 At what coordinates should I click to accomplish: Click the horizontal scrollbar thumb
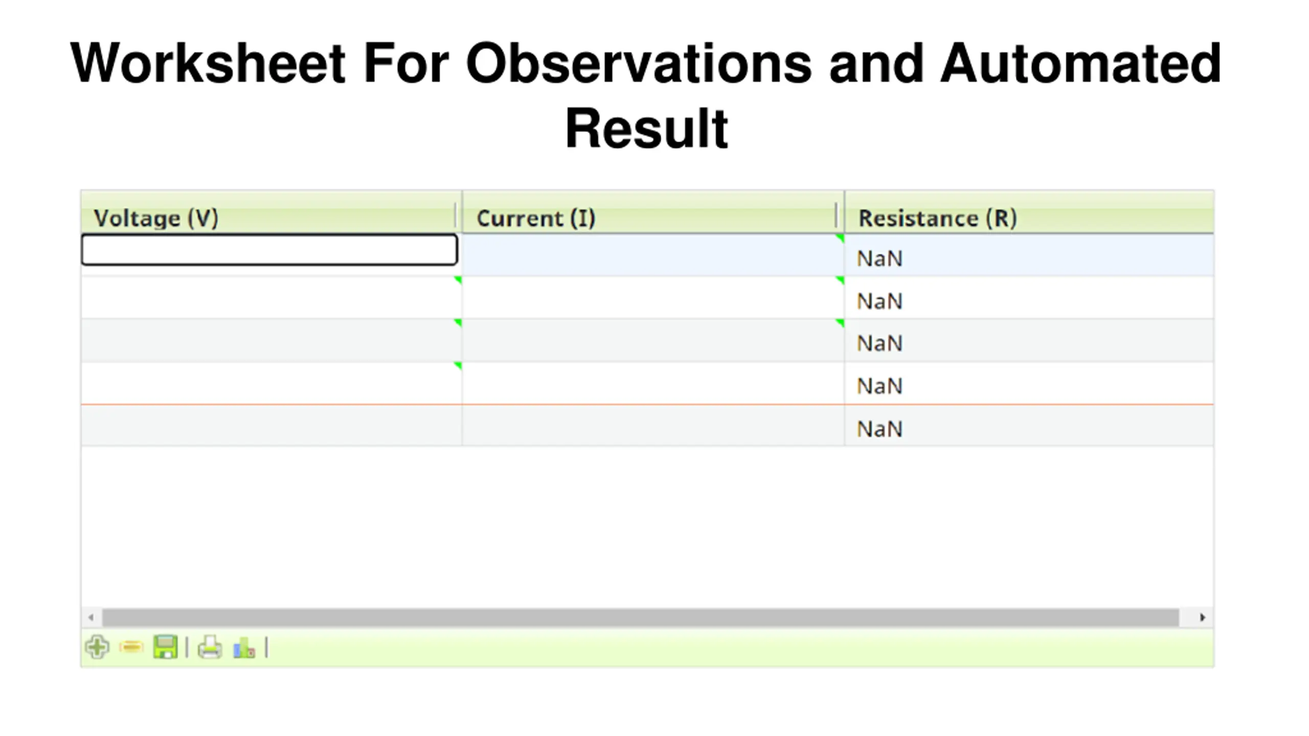(640, 617)
